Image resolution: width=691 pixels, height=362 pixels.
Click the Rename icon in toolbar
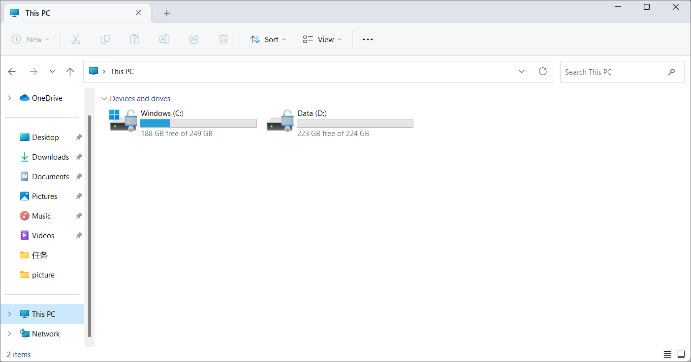pyautogui.click(x=164, y=39)
